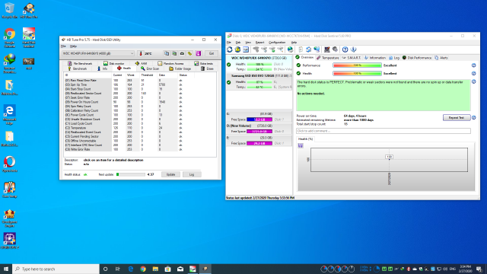487x274 pixels.
Task: Click the Update button in HD Tune
Action: tap(170, 174)
